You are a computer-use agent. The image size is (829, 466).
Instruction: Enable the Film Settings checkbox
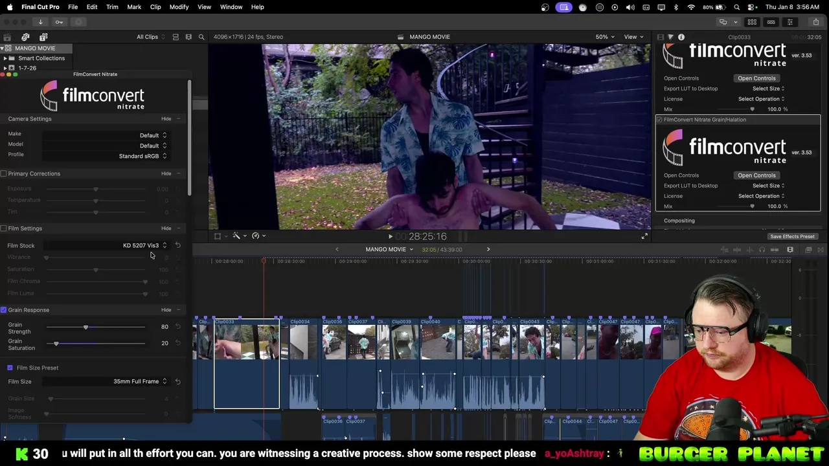tap(4, 228)
